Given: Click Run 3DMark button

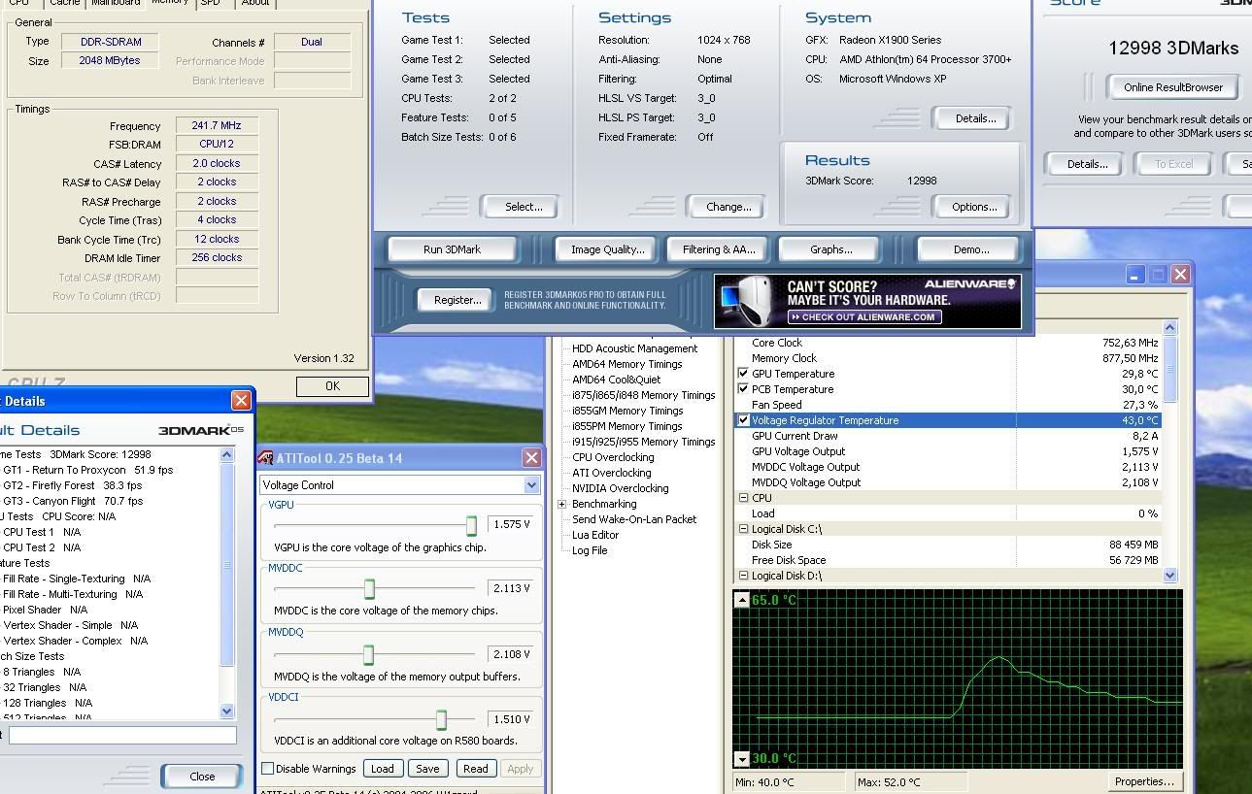Looking at the screenshot, I should tap(452, 249).
